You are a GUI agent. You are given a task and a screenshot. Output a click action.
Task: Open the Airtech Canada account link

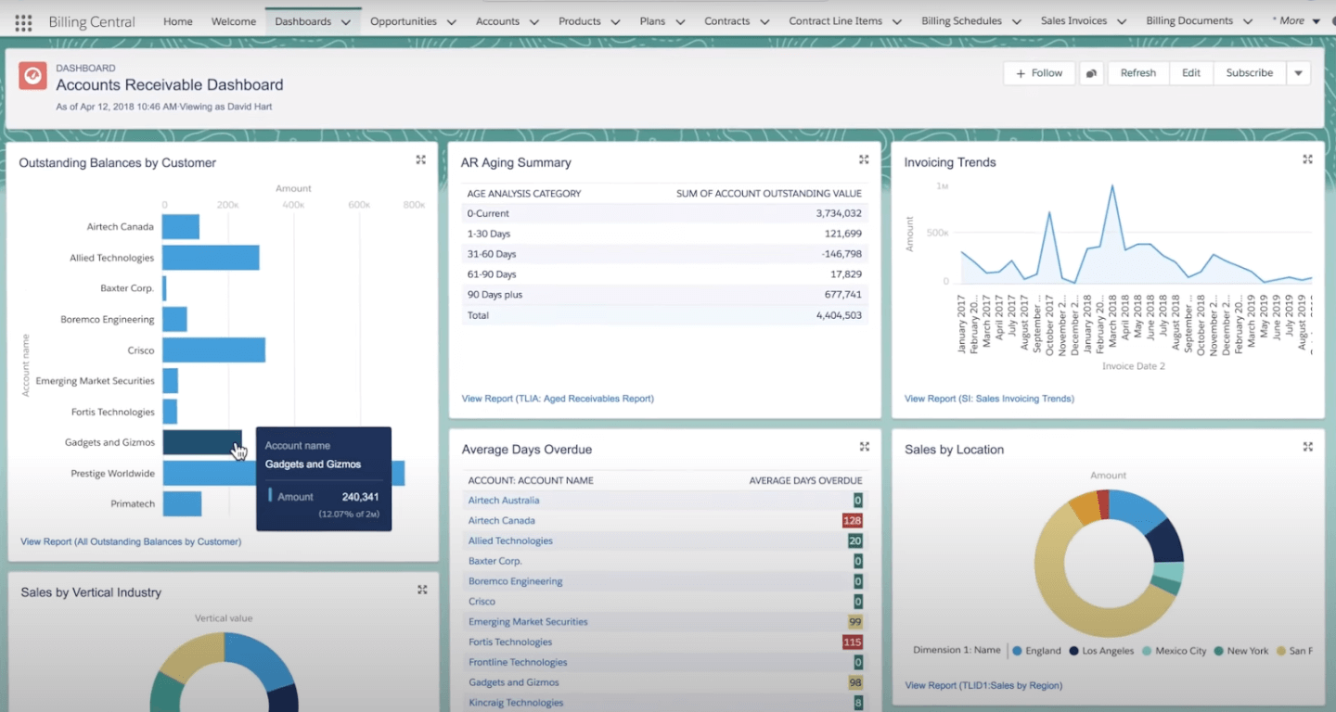pyautogui.click(x=502, y=521)
